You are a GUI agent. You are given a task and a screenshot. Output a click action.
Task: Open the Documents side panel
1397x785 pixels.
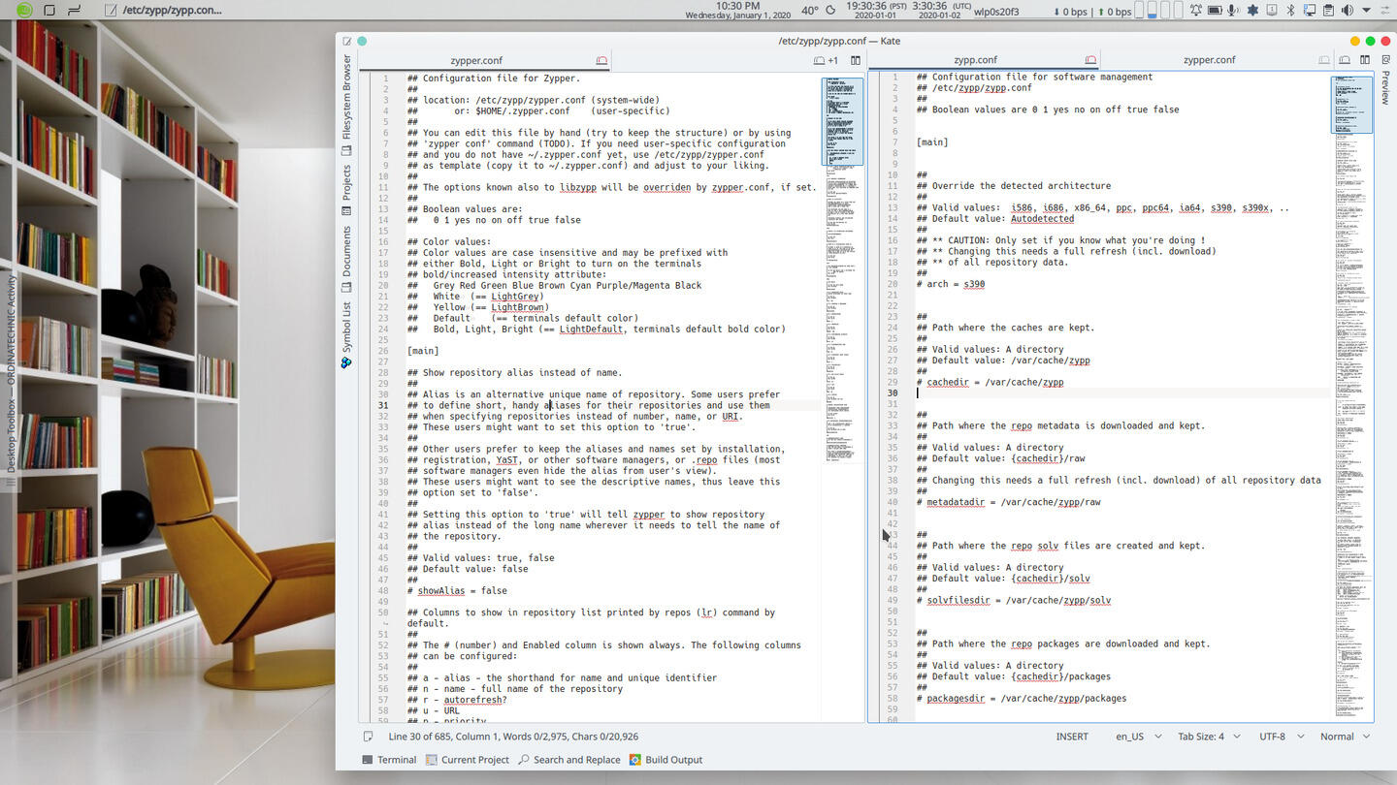click(x=346, y=259)
